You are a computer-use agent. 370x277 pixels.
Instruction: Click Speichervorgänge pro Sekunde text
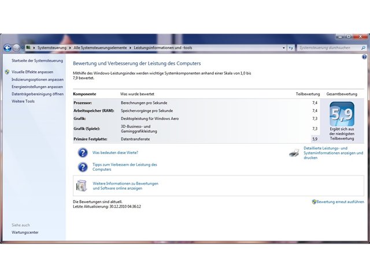[147, 111]
